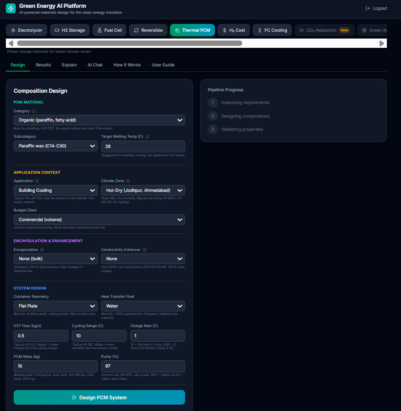Click info icon next to Target Melting Temp
This screenshot has width=401, height=411.
pyautogui.click(x=148, y=137)
